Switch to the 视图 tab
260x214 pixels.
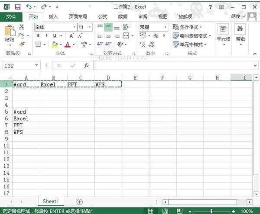163,17
